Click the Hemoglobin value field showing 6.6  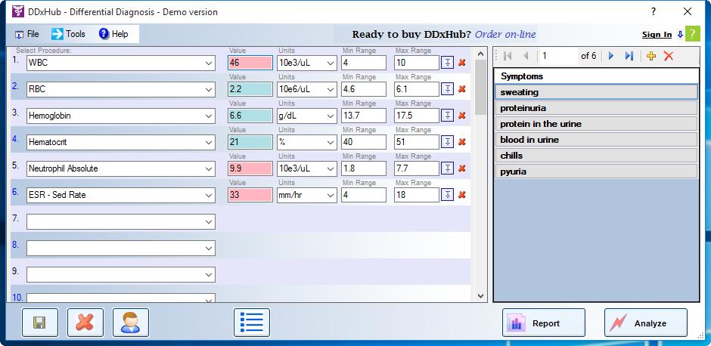pos(250,116)
